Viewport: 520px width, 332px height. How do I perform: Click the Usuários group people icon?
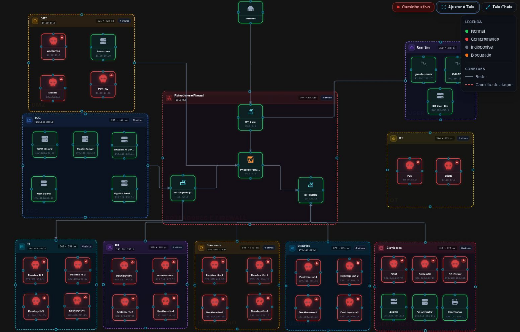[292, 248]
